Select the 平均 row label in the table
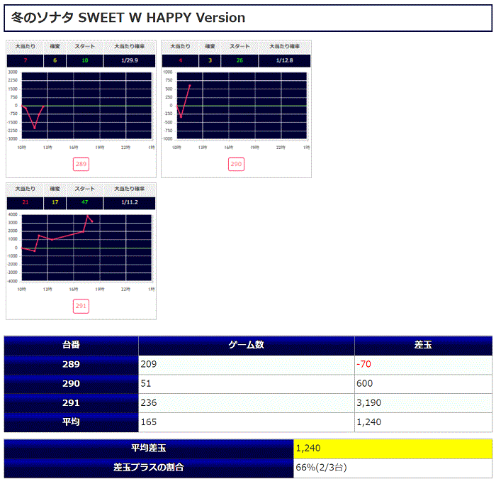The height and width of the screenshot is (484, 496). [x=71, y=422]
